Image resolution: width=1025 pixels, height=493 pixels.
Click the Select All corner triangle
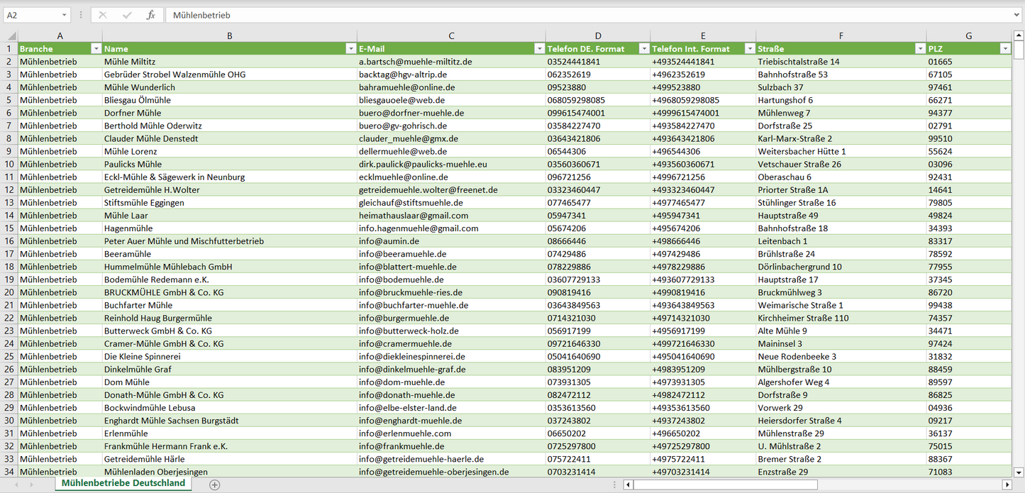[10, 35]
